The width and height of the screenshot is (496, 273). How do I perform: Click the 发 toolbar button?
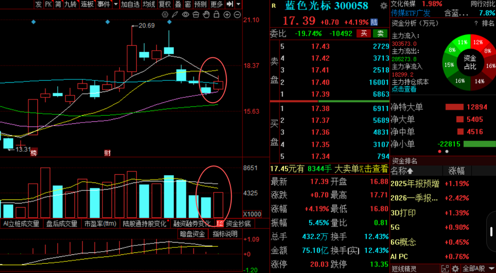tap(38, 4)
